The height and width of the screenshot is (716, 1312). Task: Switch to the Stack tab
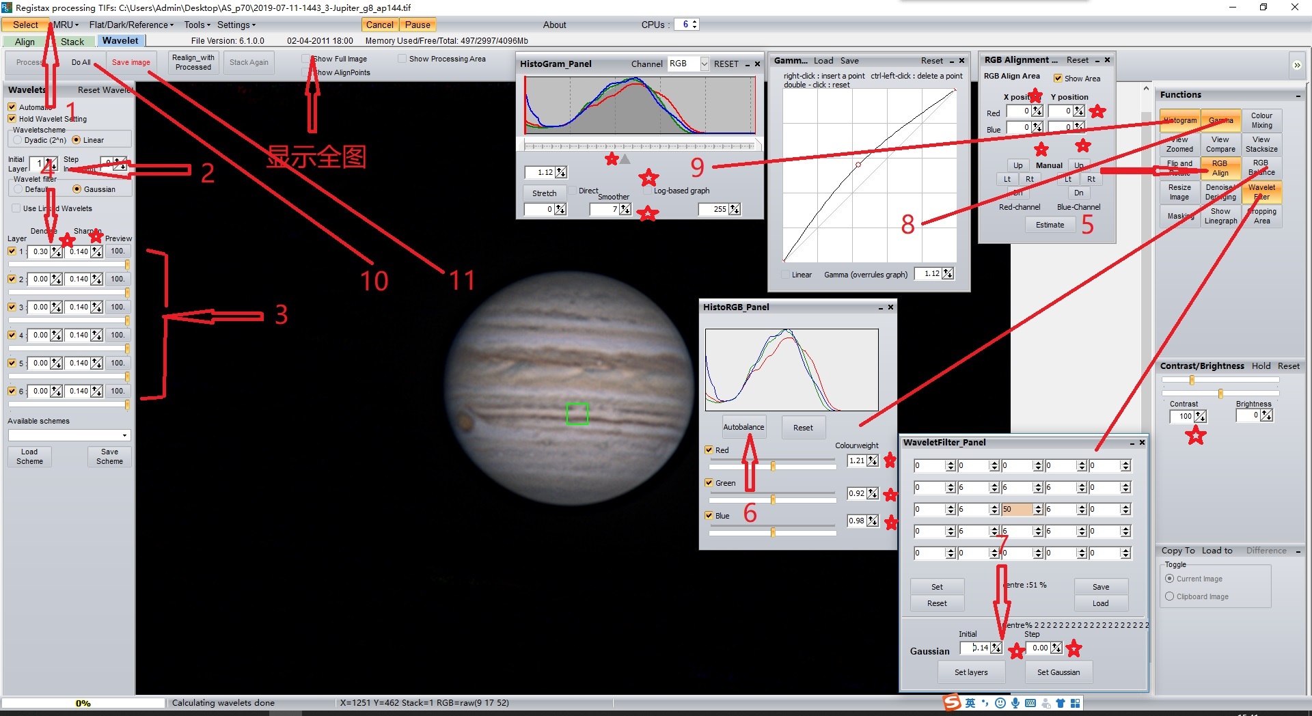pos(72,42)
